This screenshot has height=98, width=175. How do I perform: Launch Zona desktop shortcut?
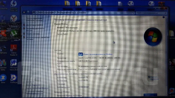pos(3,79)
